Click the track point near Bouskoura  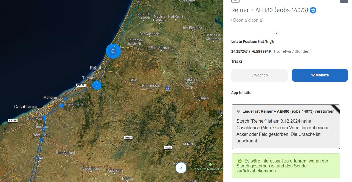(x=44, y=117)
